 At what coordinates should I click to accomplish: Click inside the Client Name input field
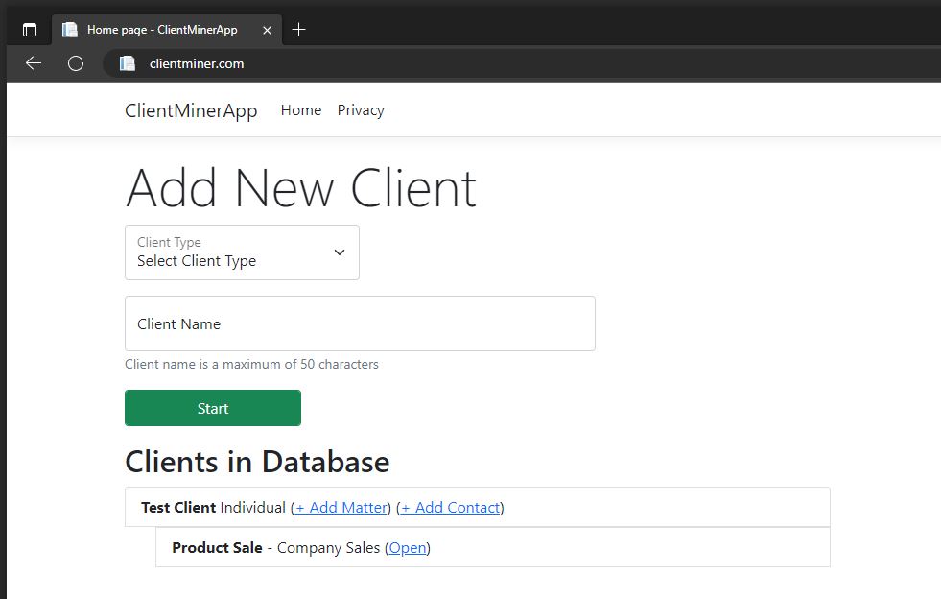(x=360, y=323)
